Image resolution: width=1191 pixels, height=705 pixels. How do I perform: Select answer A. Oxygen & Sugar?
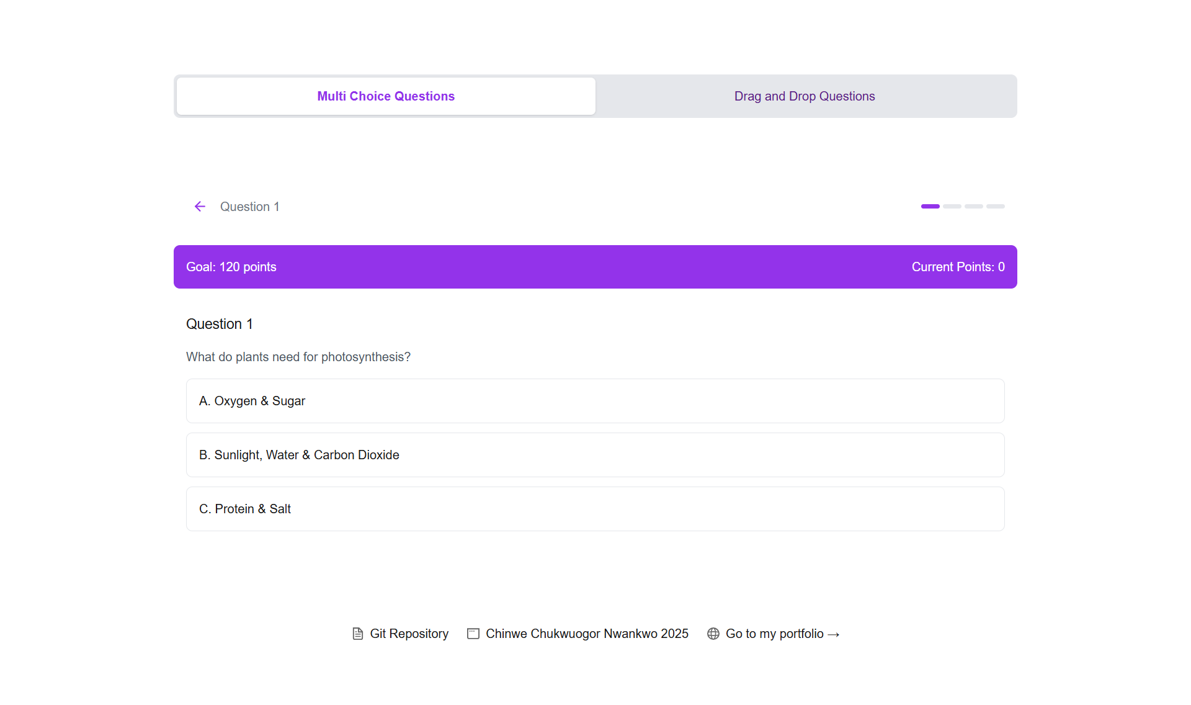click(595, 401)
